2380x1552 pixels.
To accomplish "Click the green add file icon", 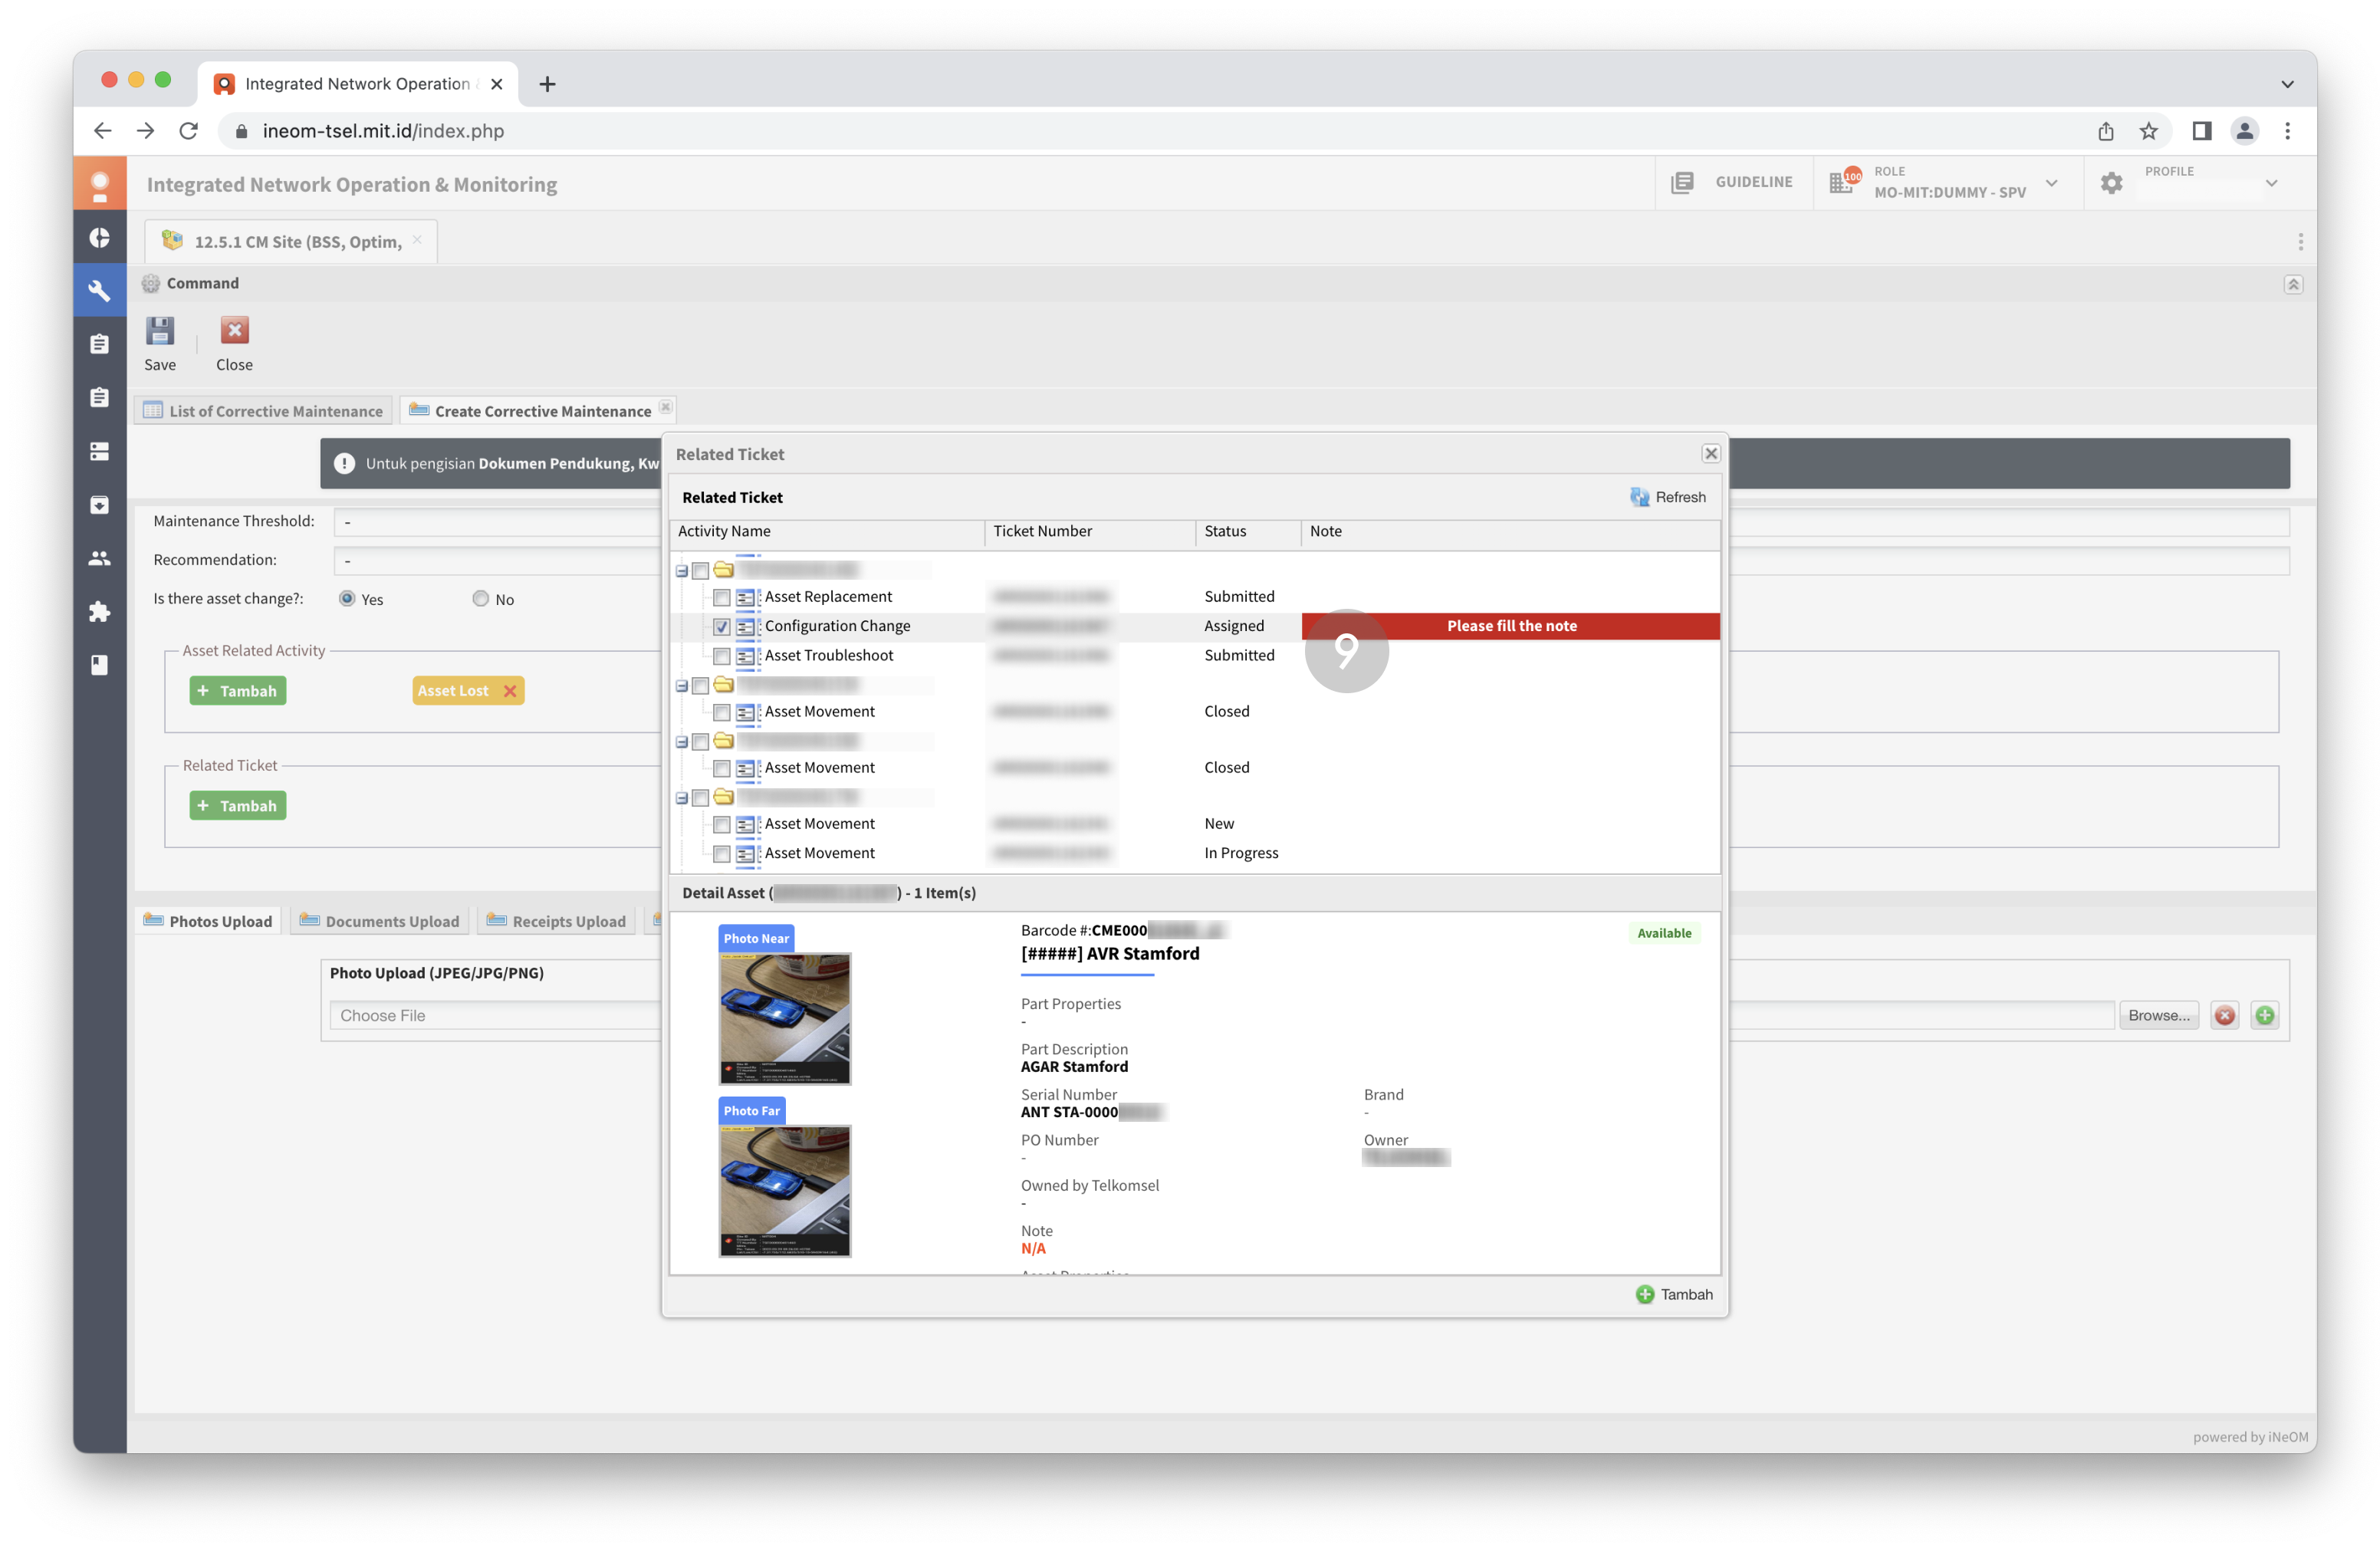I will (2265, 1015).
